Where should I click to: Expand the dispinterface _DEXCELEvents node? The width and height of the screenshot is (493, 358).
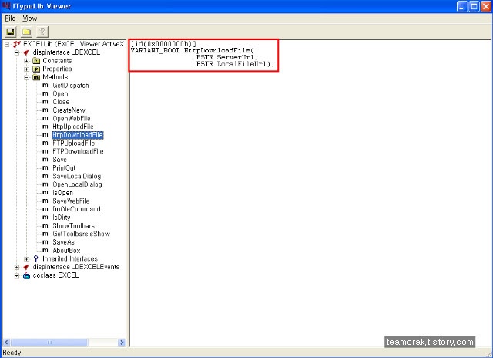(17, 267)
